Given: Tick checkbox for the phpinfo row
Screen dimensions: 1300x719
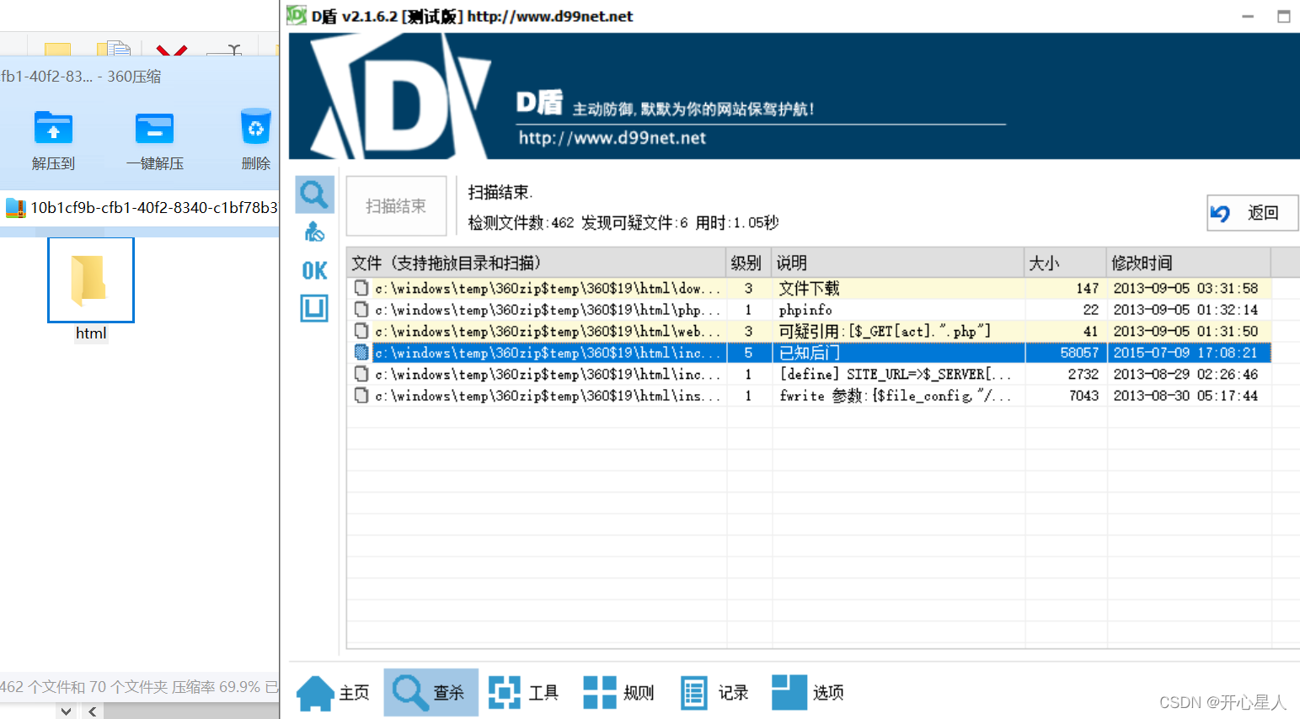Looking at the screenshot, I should point(361,309).
